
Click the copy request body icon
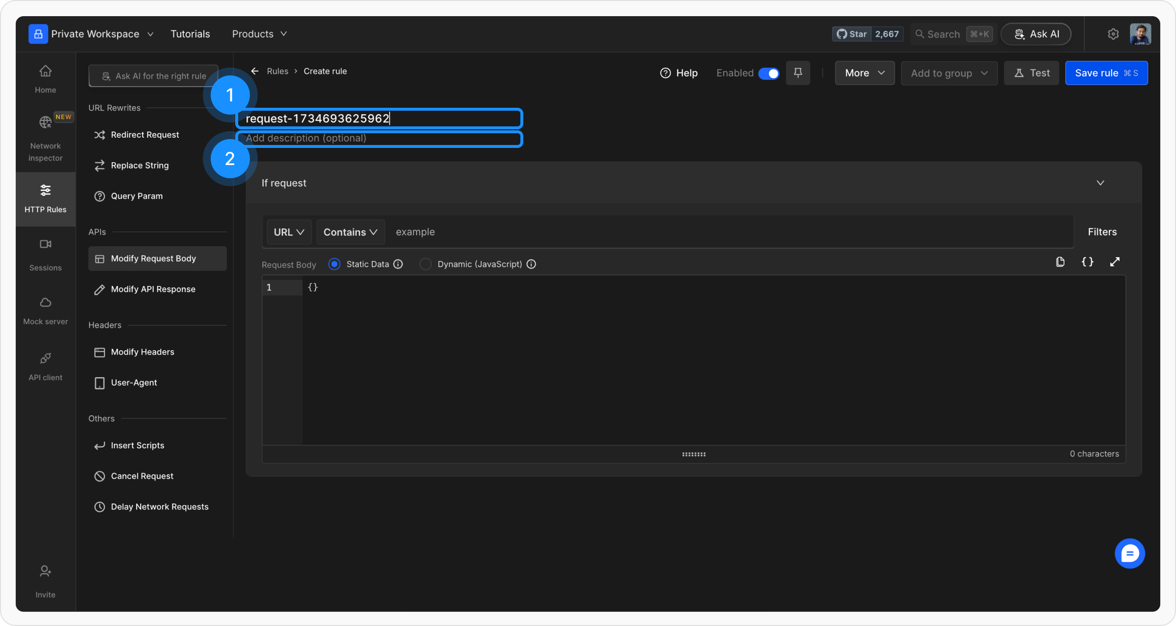(1060, 262)
